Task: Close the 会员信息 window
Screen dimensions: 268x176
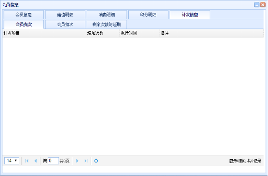Action: click(263, 5)
